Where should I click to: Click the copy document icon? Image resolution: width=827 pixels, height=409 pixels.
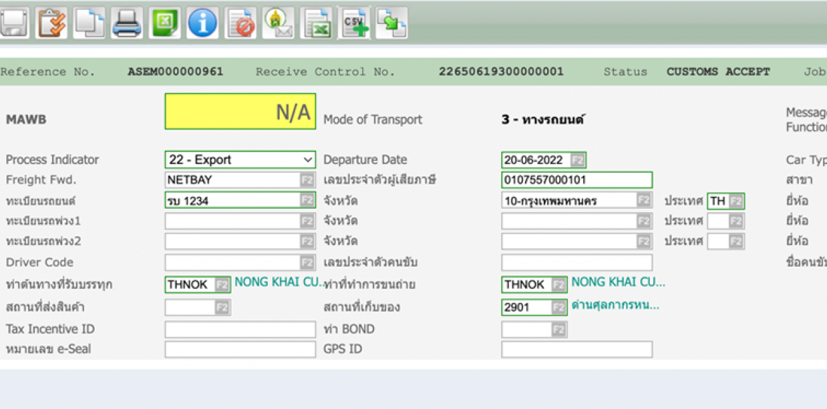(89, 23)
